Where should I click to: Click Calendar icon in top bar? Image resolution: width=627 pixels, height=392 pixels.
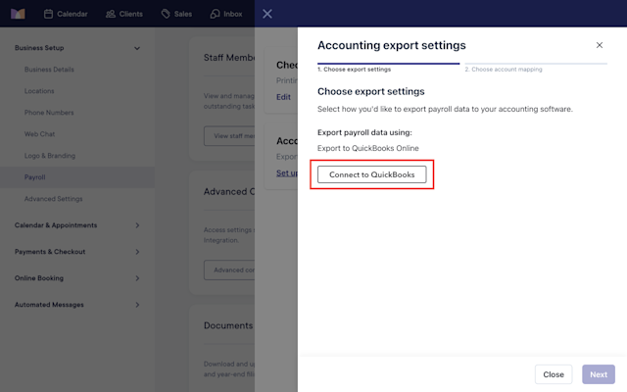tap(48, 14)
